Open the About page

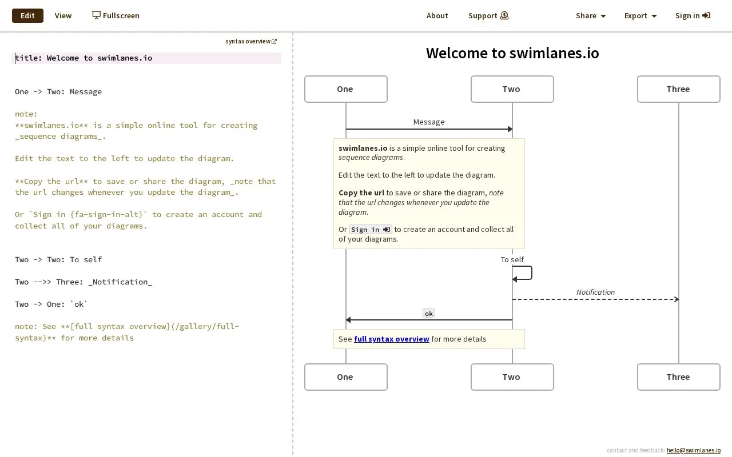click(437, 15)
